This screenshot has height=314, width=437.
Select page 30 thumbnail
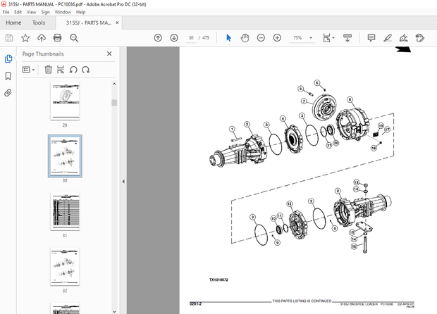(x=65, y=156)
